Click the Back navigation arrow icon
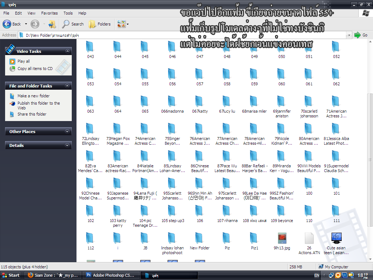 point(7,24)
